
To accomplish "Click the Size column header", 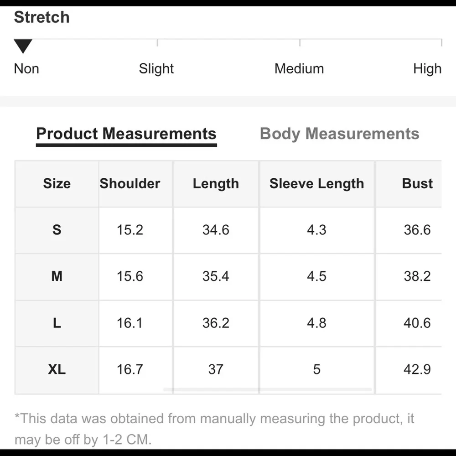I will pyautogui.click(x=57, y=184).
